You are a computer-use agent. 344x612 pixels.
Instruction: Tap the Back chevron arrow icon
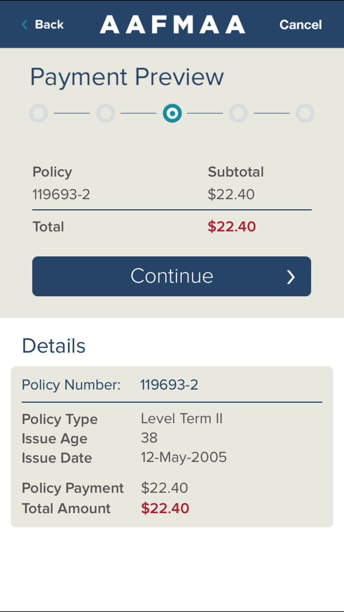pos(25,25)
